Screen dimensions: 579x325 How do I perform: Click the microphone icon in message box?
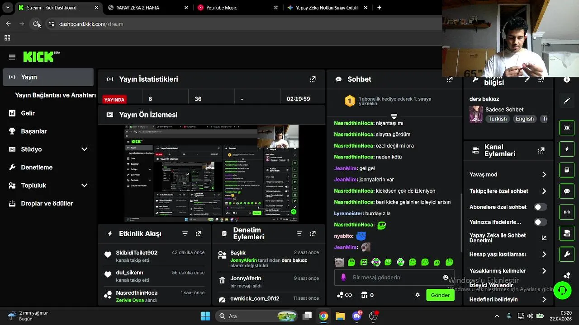[x=343, y=277]
